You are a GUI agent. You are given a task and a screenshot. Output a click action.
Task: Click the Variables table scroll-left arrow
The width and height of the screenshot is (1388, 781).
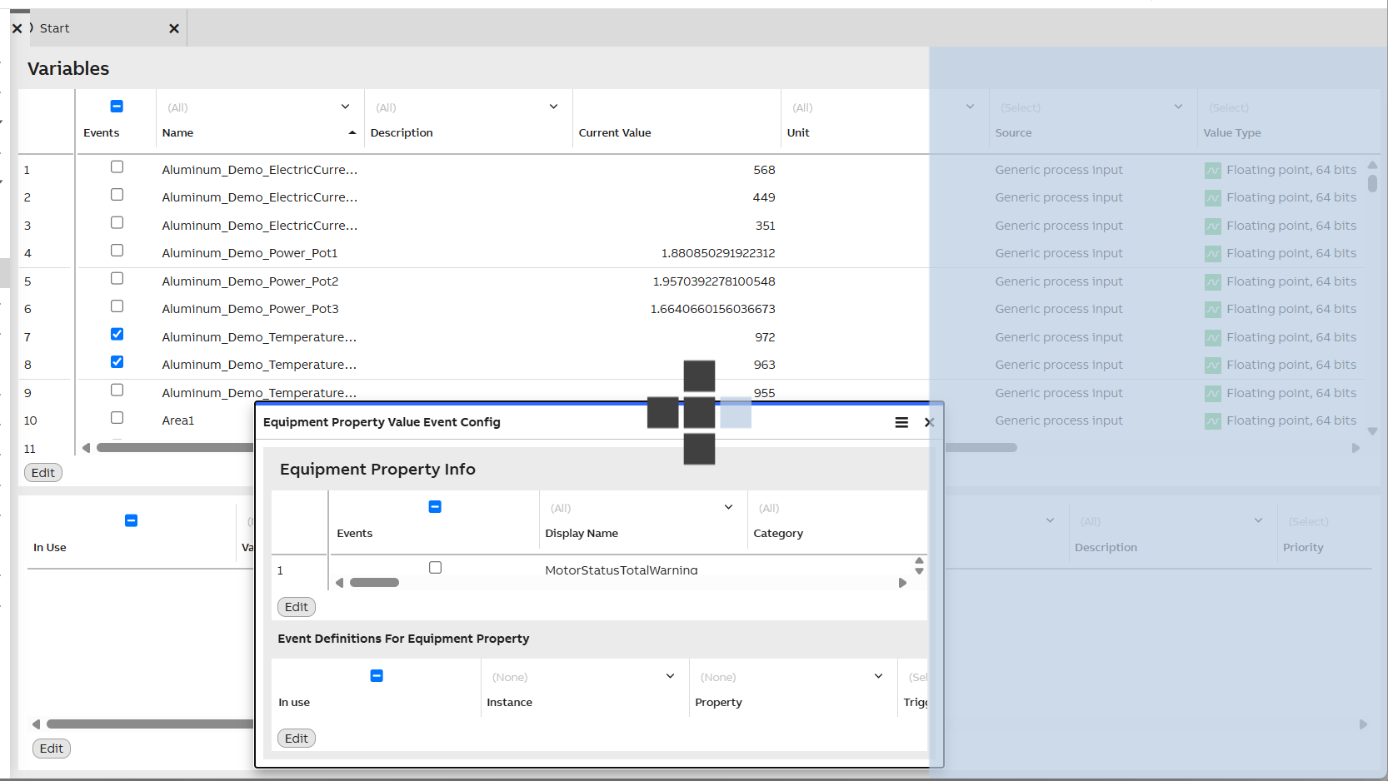pos(86,448)
